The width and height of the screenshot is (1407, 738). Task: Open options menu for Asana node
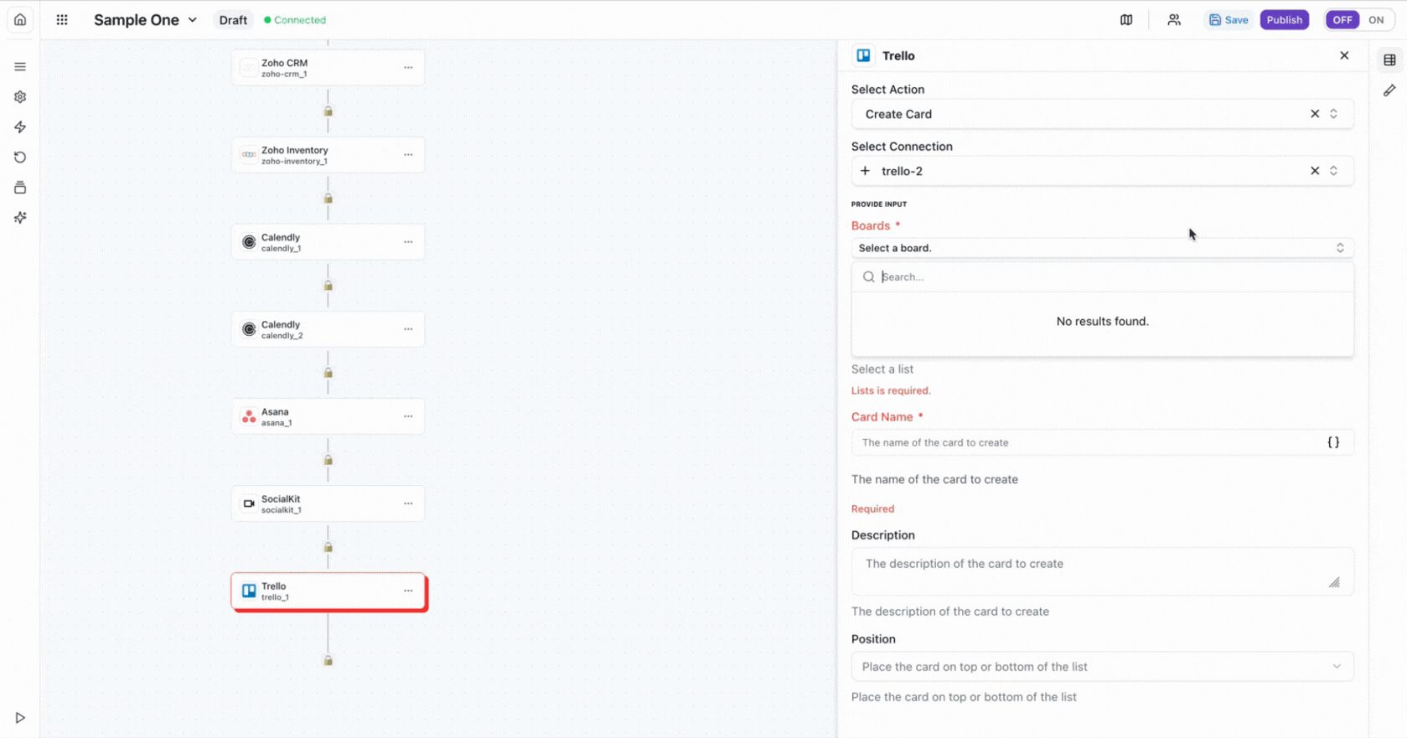[408, 416]
